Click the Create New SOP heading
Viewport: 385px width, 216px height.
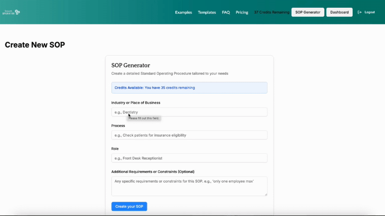tap(35, 45)
